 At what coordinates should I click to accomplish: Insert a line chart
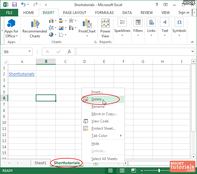pyautogui.click(x=51, y=28)
